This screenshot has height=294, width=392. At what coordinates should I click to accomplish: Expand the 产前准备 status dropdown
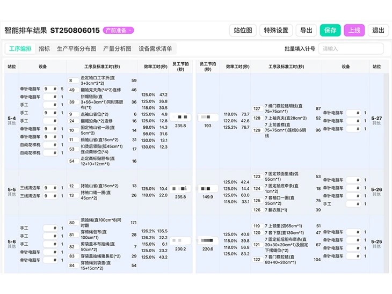coord(119,31)
